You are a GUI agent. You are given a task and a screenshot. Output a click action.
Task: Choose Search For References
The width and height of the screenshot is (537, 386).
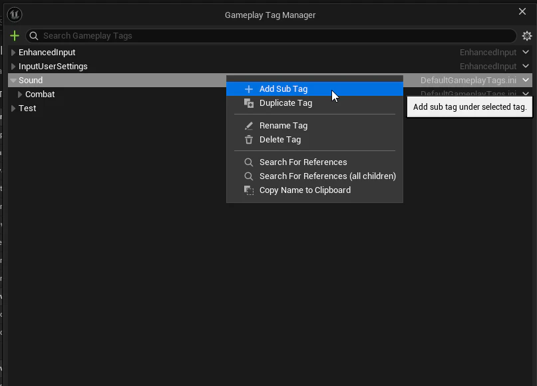click(314, 162)
